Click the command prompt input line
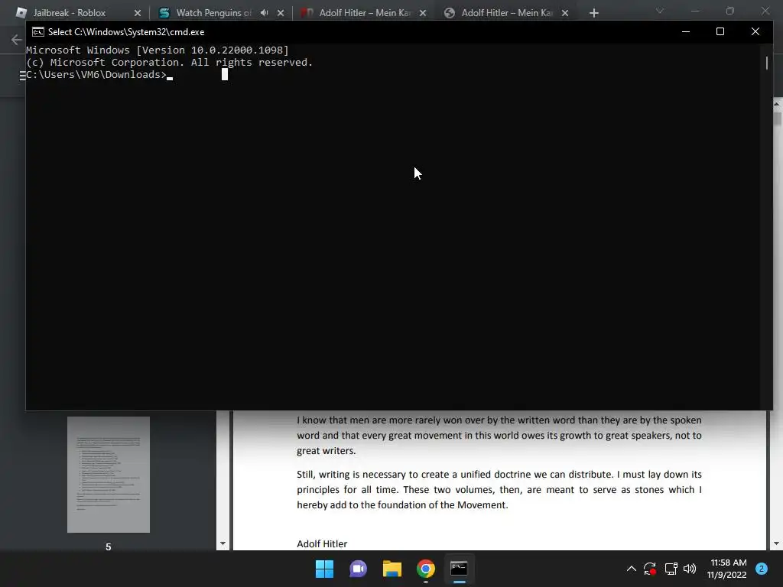 100,75
